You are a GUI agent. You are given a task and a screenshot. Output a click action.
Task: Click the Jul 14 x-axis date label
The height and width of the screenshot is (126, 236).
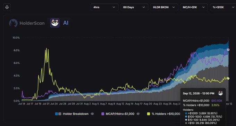(x=22, y=104)
